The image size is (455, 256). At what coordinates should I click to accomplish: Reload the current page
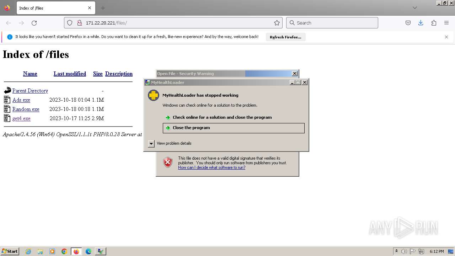coord(34,23)
